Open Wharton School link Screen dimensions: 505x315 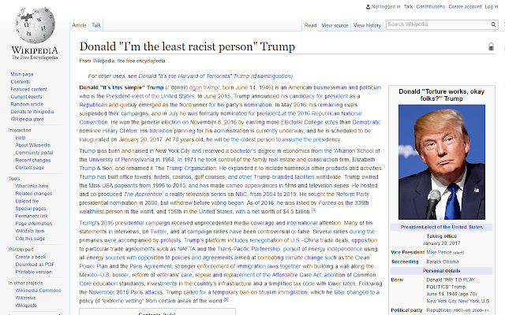(353, 150)
